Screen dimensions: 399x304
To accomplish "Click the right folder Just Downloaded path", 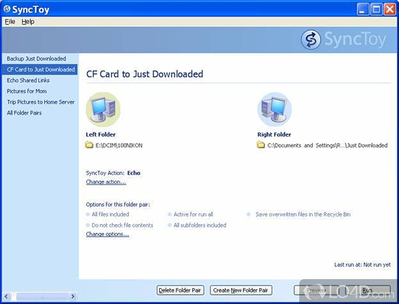I will tap(328, 146).
